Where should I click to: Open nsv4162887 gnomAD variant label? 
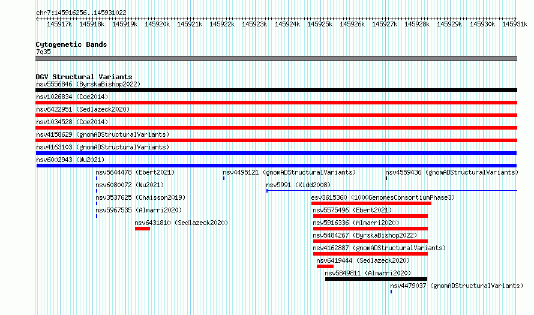[x=379, y=248]
